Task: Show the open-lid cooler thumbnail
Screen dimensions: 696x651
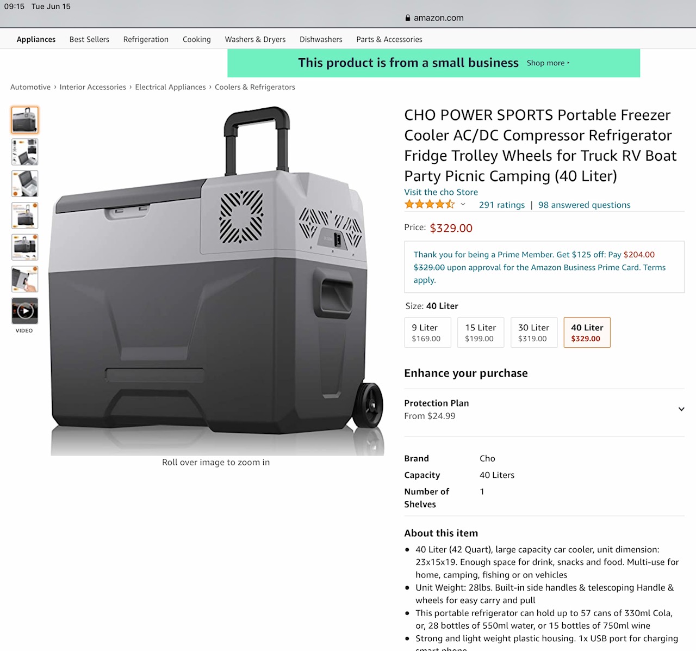Action: coord(25,183)
